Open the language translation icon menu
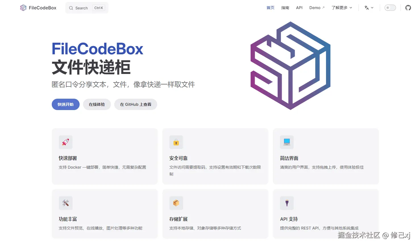This screenshot has height=246, width=417. tap(367, 8)
